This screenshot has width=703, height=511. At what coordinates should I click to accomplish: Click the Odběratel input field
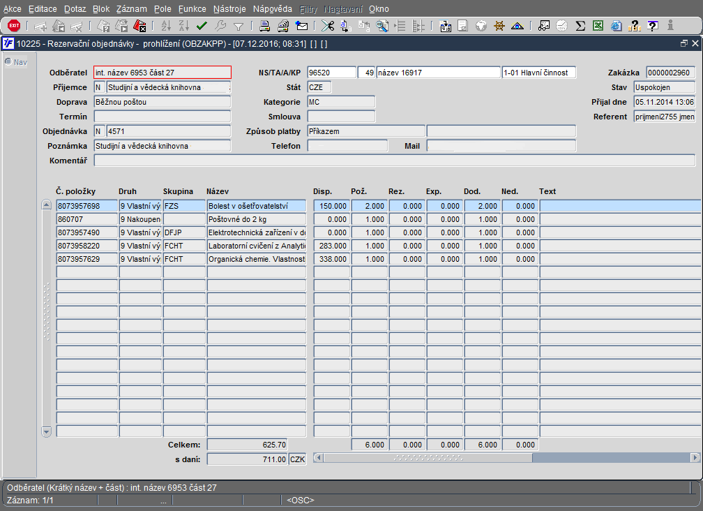tap(162, 73)
